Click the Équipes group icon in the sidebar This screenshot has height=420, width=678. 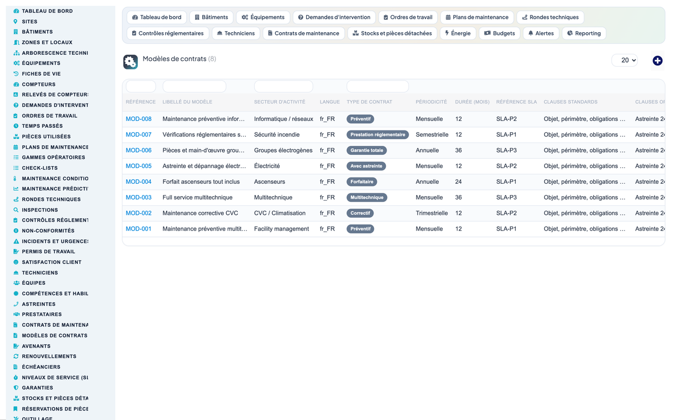[16, 283]
